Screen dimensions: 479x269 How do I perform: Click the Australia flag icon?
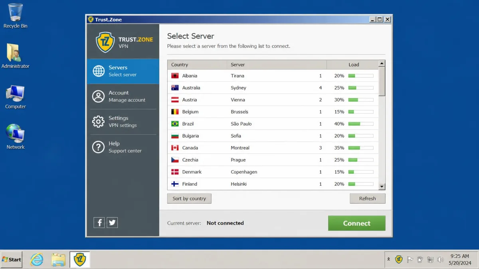pyautogui.click(x=175, y=88)
